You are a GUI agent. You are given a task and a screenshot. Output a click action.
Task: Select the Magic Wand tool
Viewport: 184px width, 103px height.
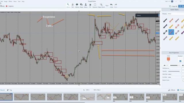point(101,5)
